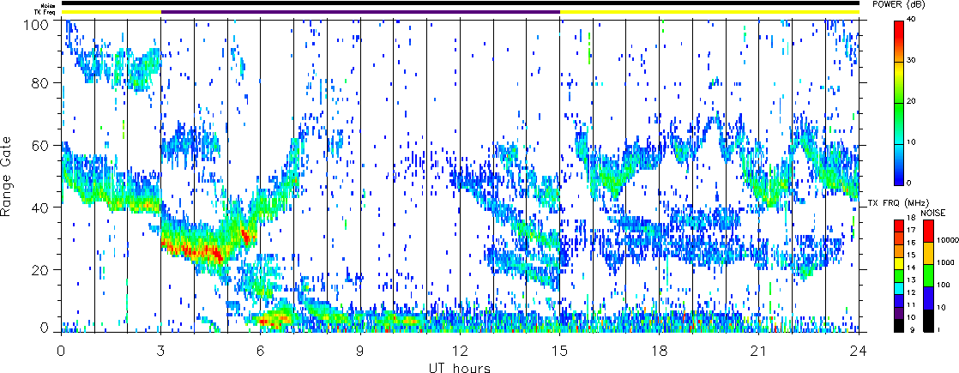The width and height of the screenshot is (959, 373).
Task: Click the POWER (dB) color bar
Action: pyautogui.click(x=898, y=103)
